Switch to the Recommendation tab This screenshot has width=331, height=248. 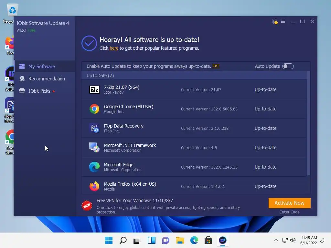[45, 79]
